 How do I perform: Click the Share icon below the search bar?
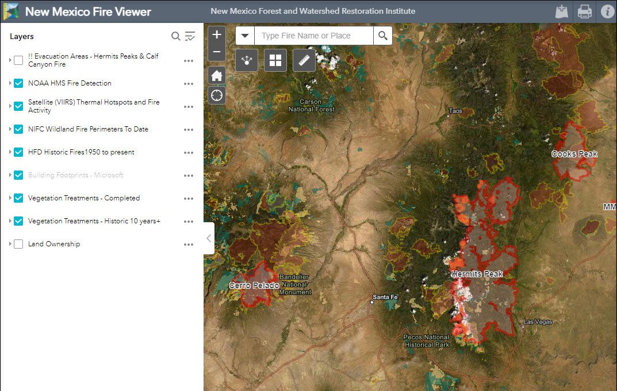246,60
